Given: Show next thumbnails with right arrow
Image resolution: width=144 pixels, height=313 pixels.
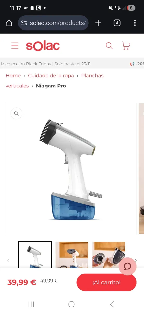Looking at the screenshot, I should 136,260.
